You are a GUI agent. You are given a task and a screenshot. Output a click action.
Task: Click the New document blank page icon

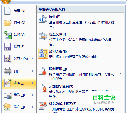[x=7, y=11]
